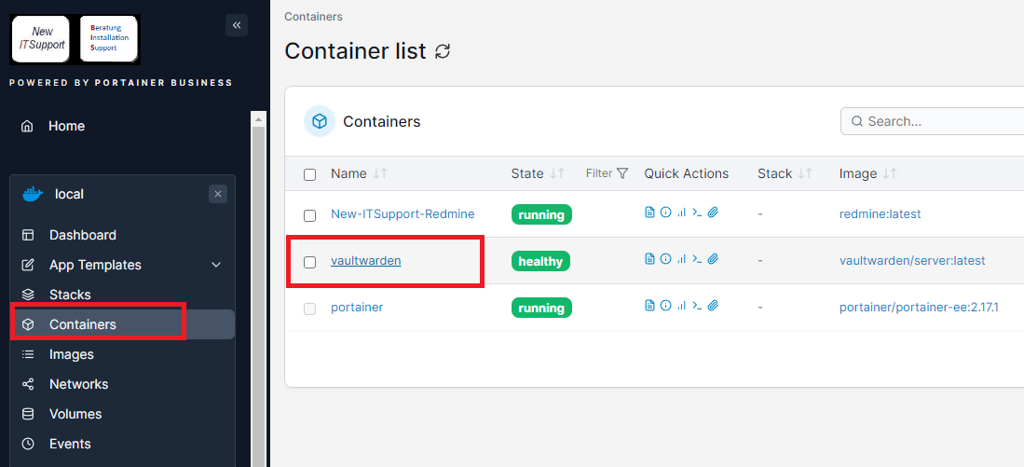View stats for the portainer container
Screen dimensions: 1024x467
click(681, 307)
